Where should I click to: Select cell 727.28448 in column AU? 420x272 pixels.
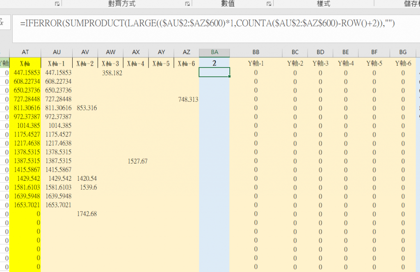(x=57, y=99)
